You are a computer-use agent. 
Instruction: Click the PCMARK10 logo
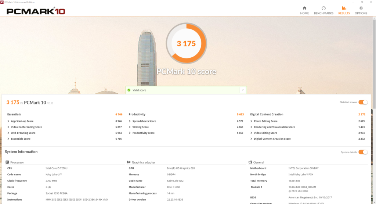[x=36, y=11]
